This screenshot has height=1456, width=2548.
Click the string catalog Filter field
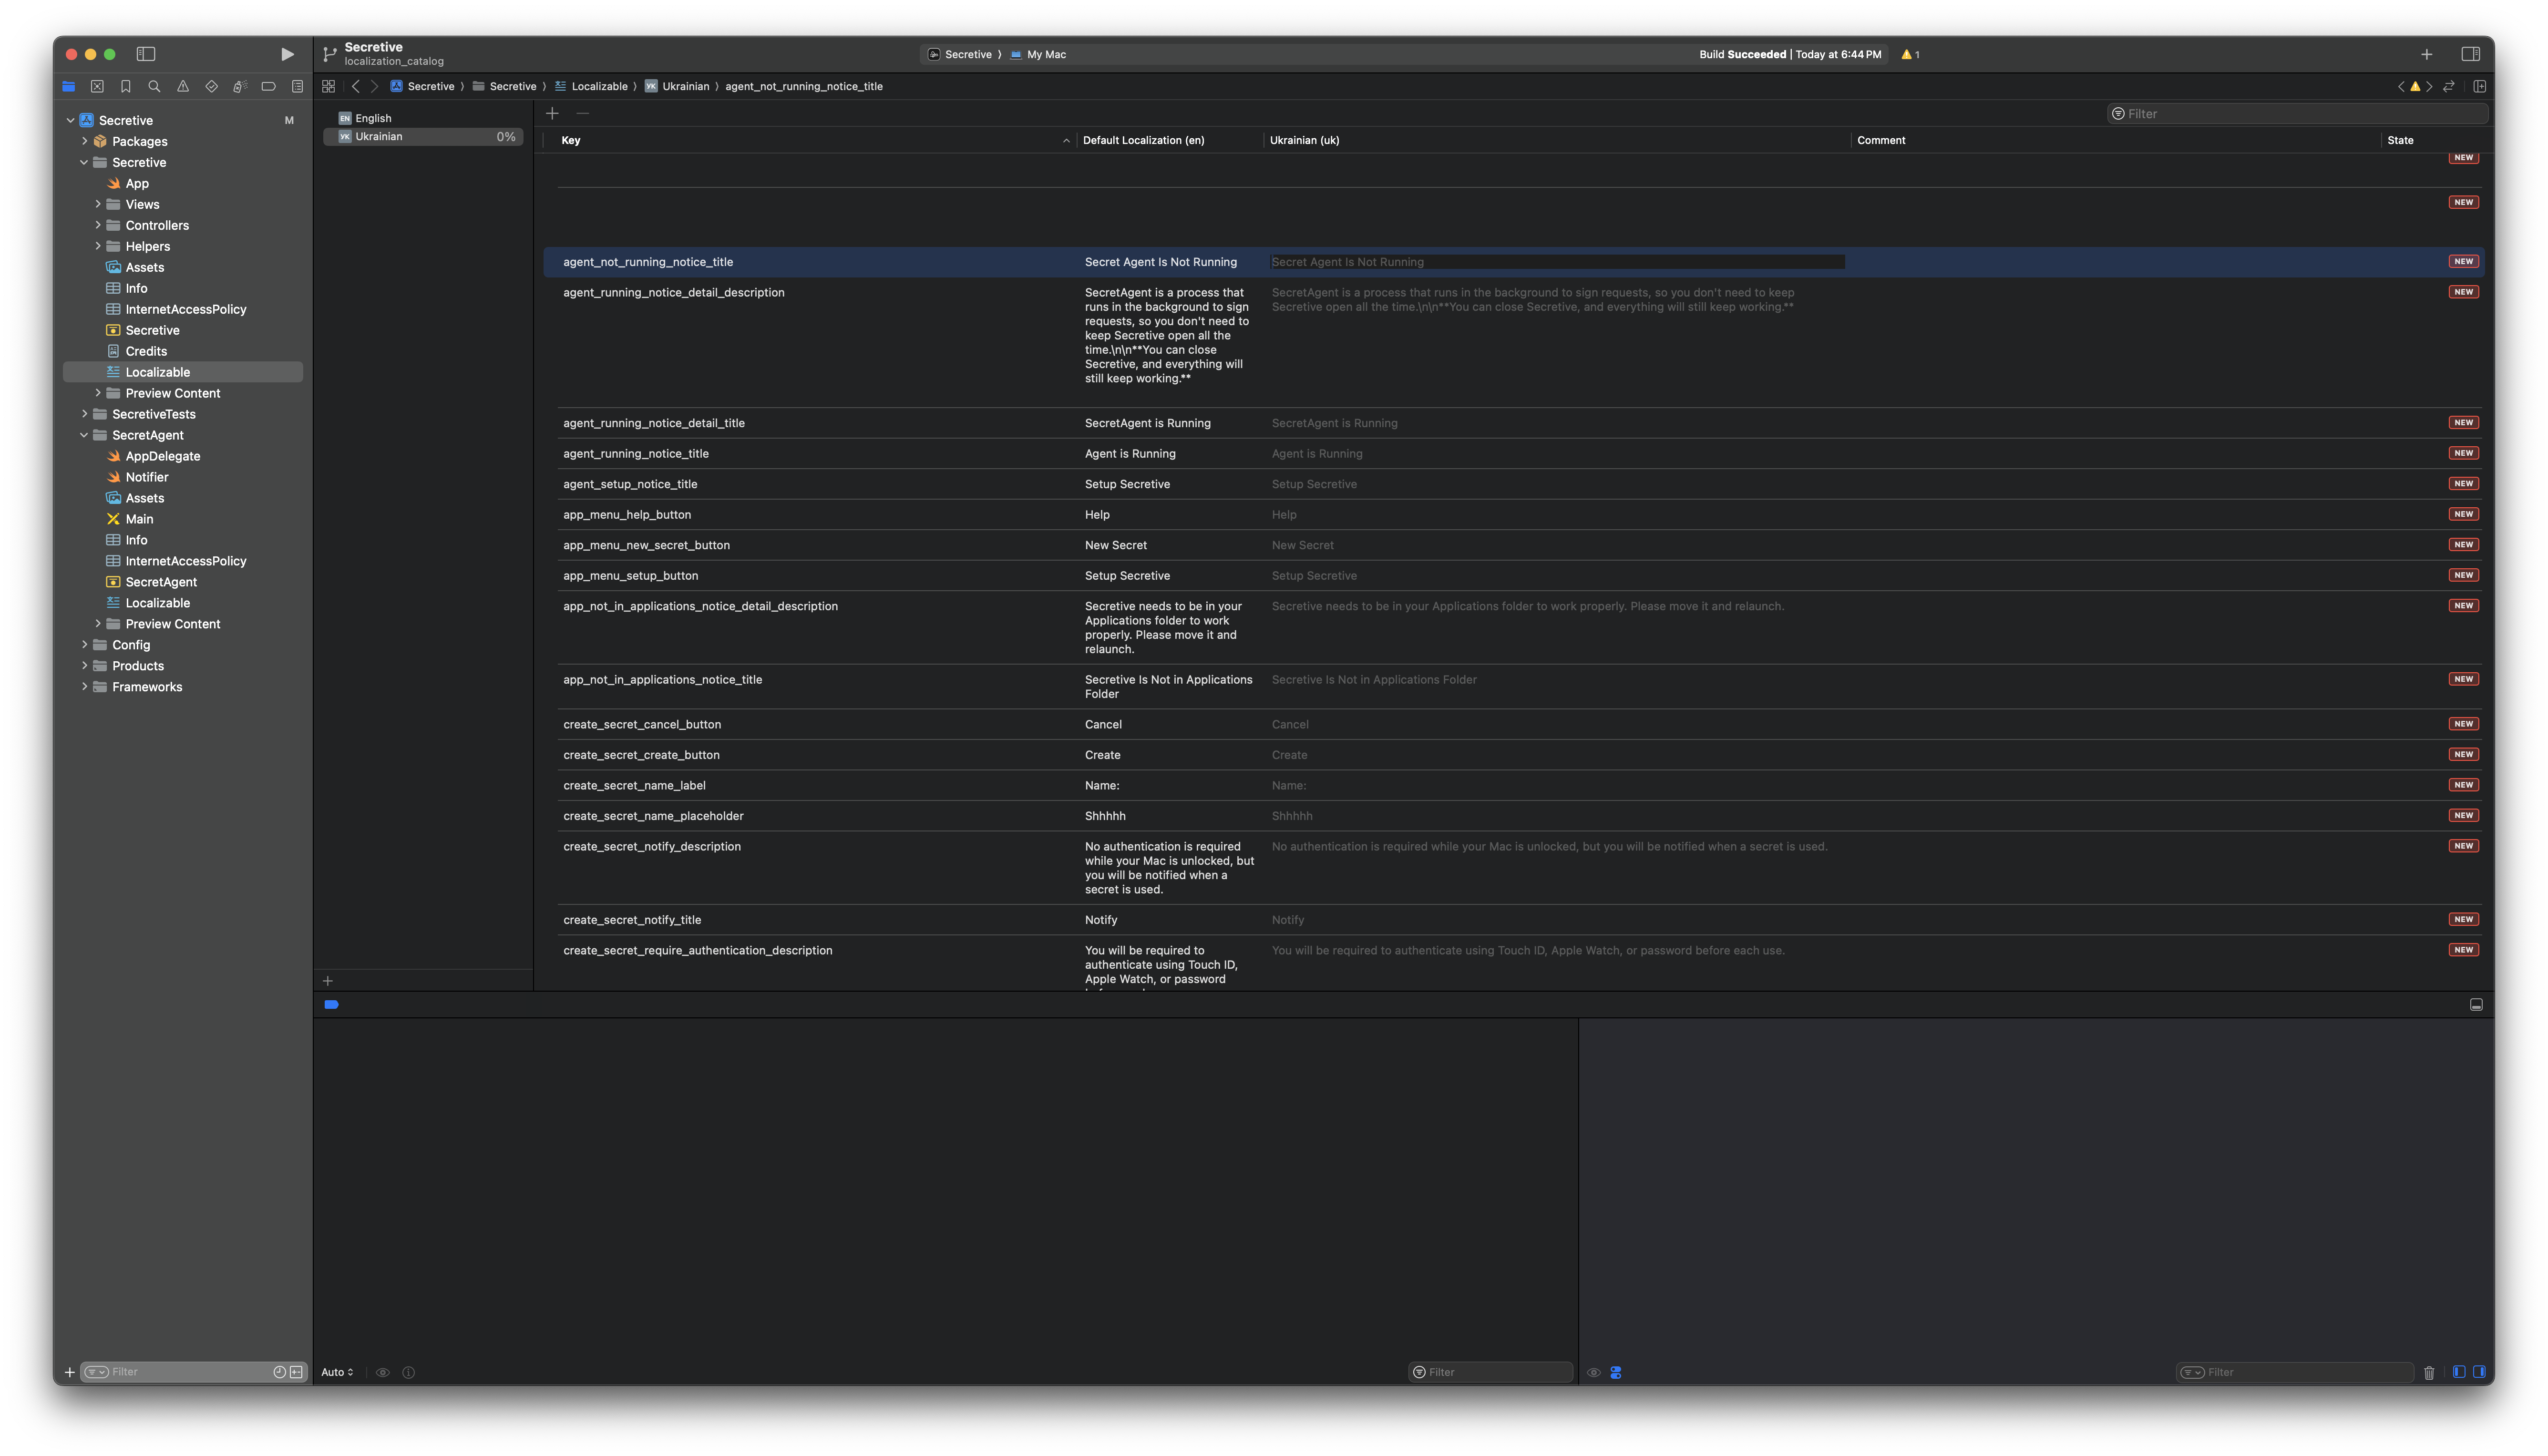pyautogui.click(x=2300, y=113)
